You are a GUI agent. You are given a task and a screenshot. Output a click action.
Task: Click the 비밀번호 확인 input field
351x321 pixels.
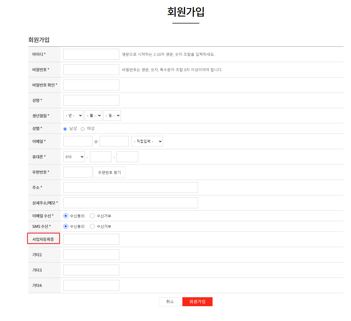[91, 85]
